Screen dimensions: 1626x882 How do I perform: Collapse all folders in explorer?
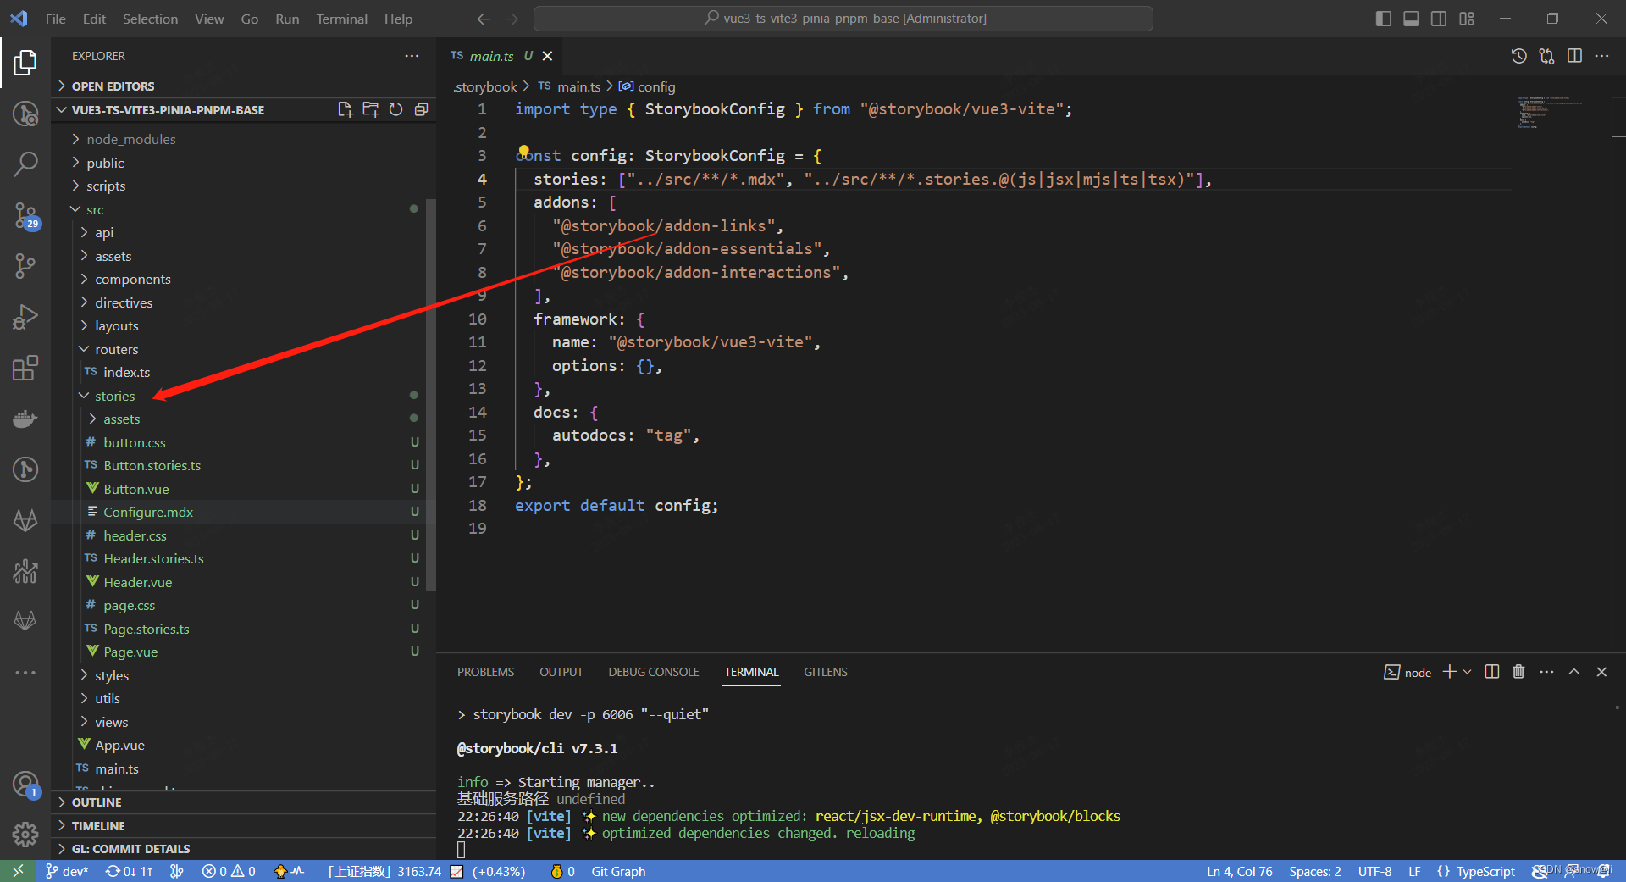click(421, 109)
